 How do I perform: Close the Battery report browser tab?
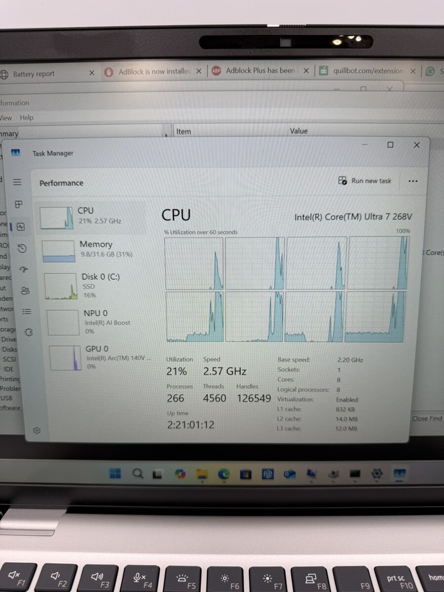tap(92, 73)
